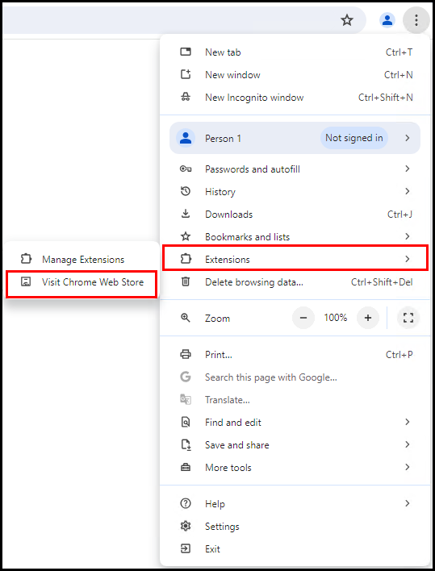Click the Search this page with Google label
Image resolution: width=435 pixels, height=571 pixels.
[270, 377]
